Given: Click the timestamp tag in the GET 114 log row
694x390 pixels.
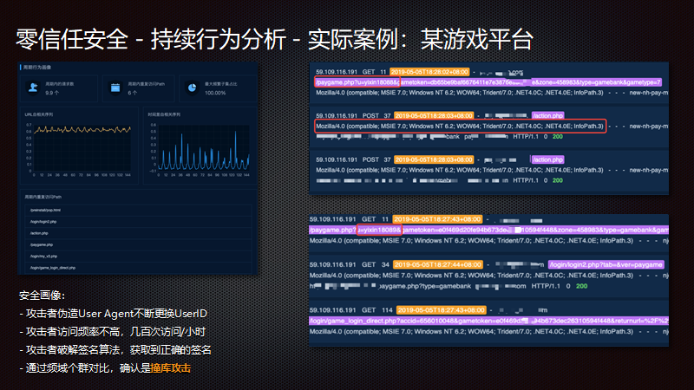Looking at the screenshot, I should (442, 310).
